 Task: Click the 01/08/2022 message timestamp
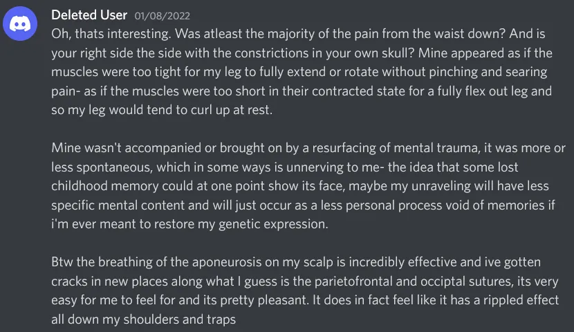click(162, 16)
